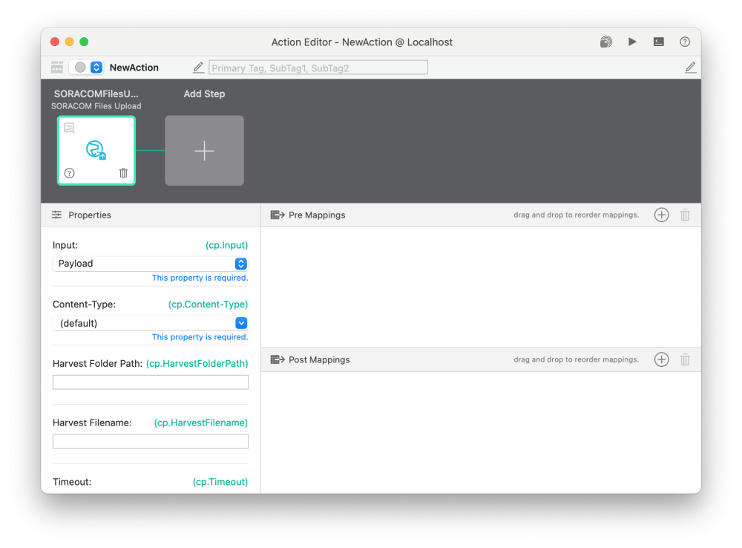Open the actions list grid icon
This screenshot has height=548, width=742.
[x=56, y=67]
